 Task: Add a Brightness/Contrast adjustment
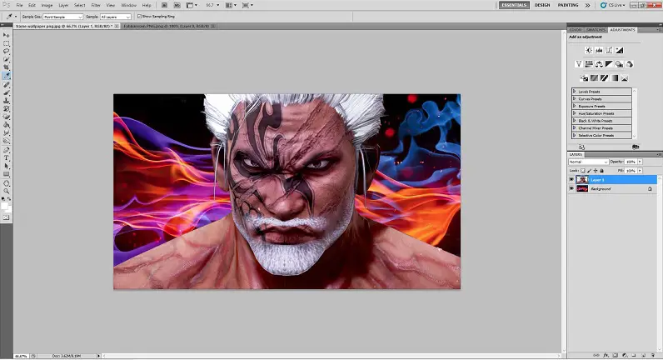[589, 50]
